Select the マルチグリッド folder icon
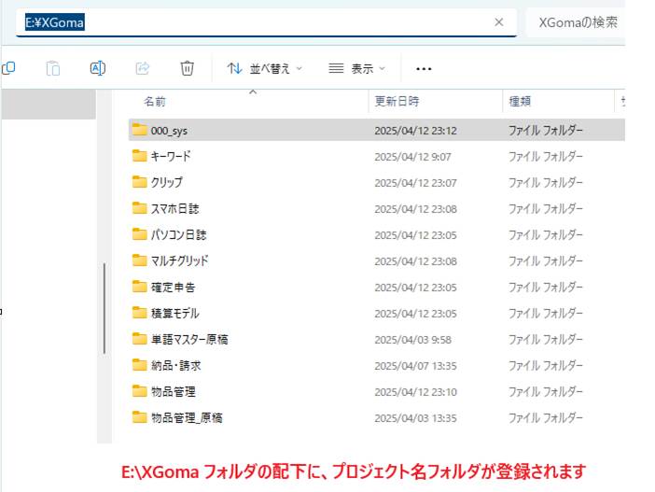 point(140,260)
